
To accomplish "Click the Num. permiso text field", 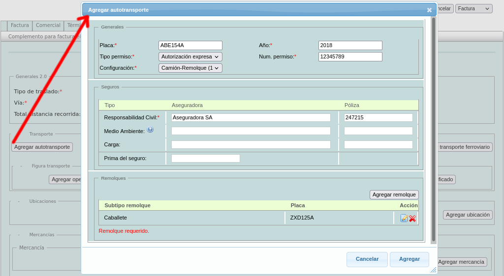I will pos(350,56).
